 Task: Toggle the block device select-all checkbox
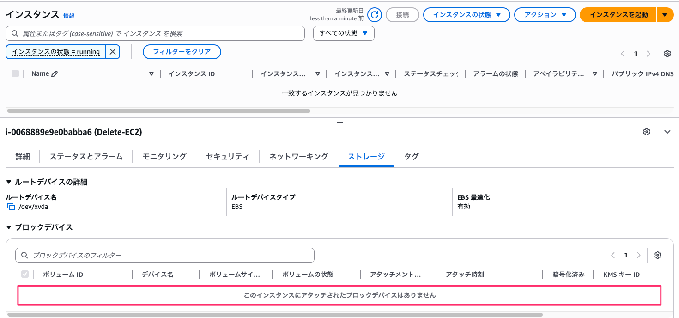(25, 275)
